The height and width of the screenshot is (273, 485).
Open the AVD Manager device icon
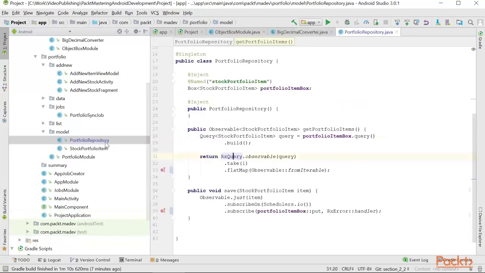coord(447,22)
